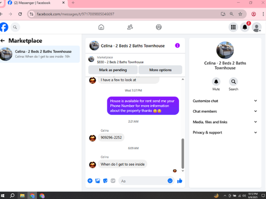
Task: Open Windows taskbar search
Action: (12, 195)
